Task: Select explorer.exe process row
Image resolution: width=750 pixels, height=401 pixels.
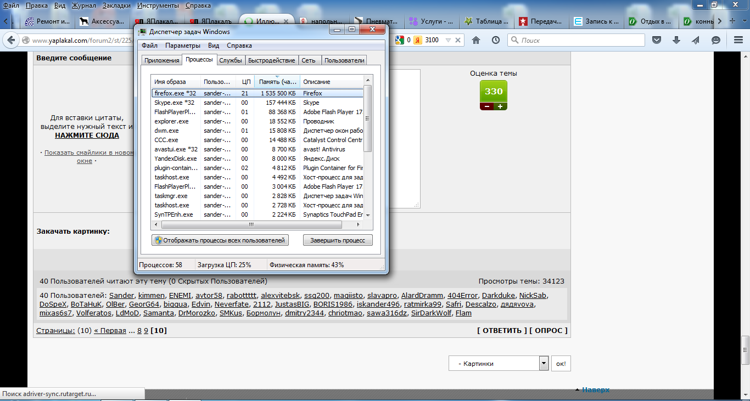Action: (258, 121)
